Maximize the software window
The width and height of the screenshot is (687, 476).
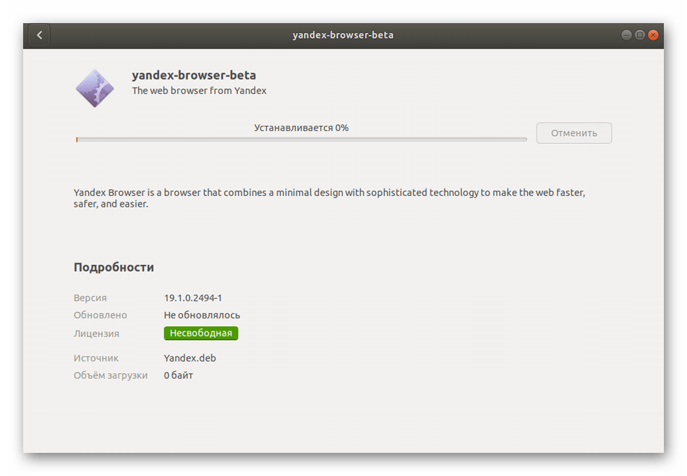640,35
